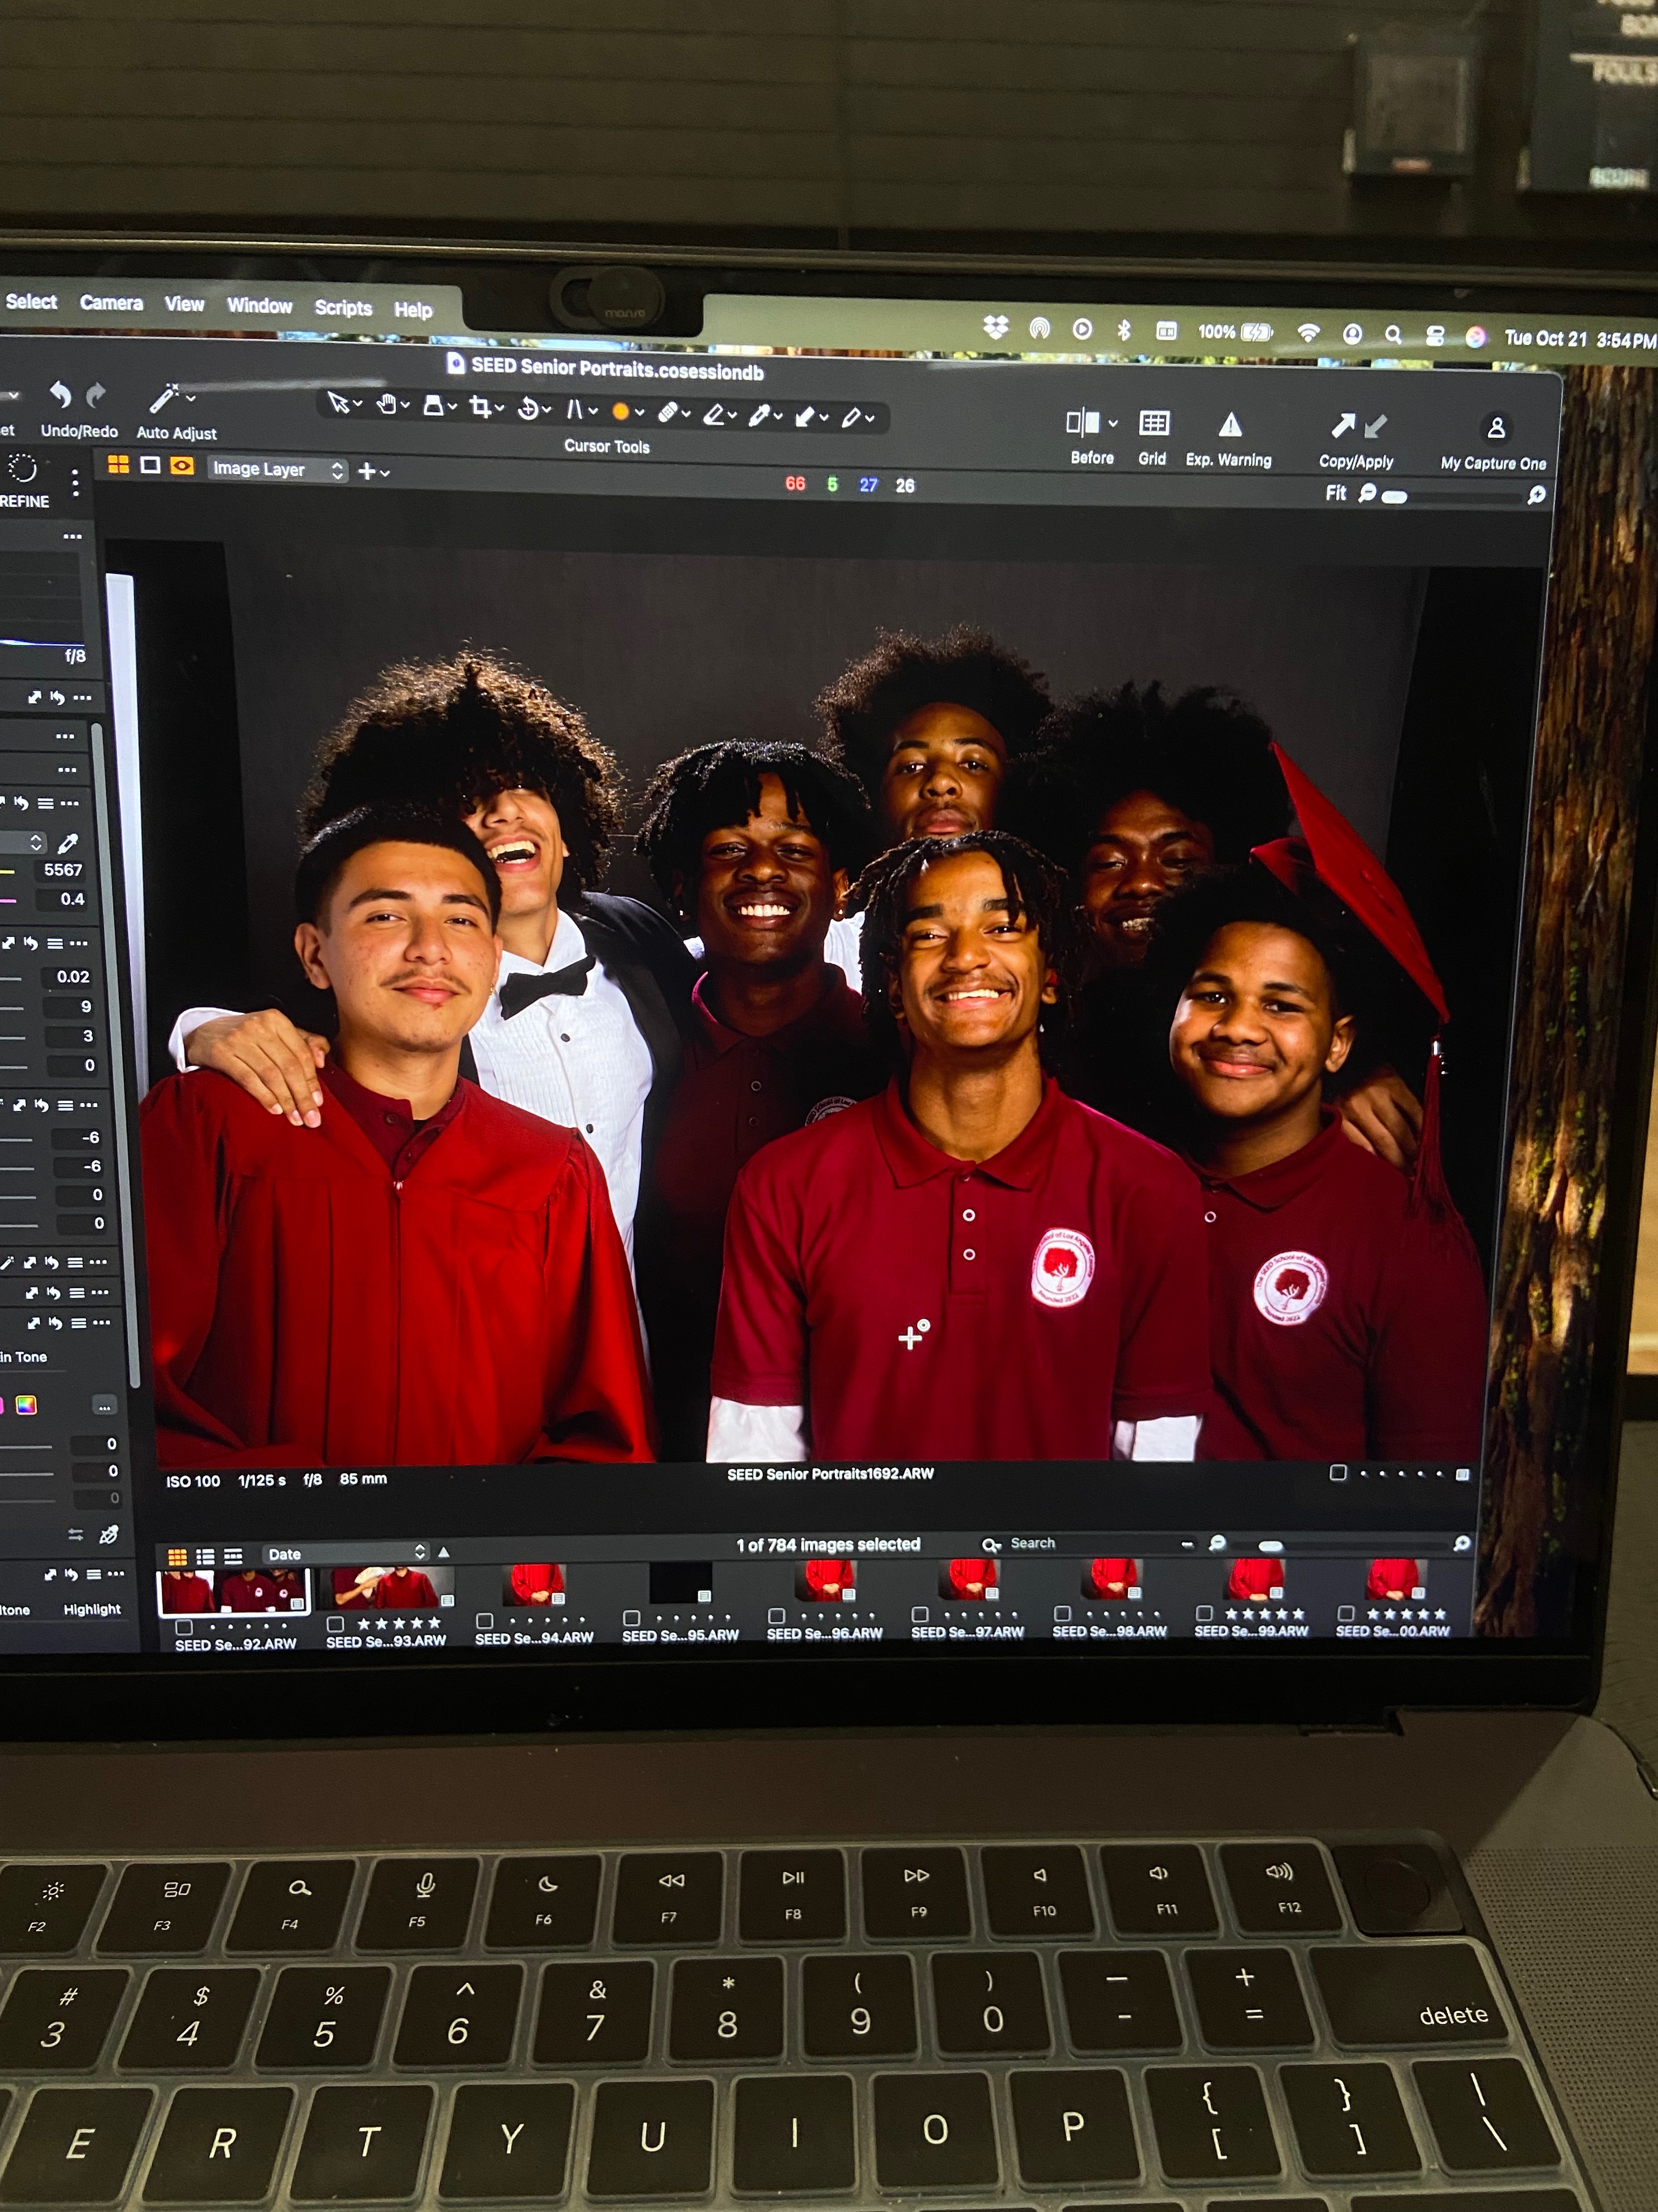Image resolution: width=1658 pixels, height=2212 pixels.
Task: Click the Auto Adjust wand icon
Action: [x=164, y=398]
